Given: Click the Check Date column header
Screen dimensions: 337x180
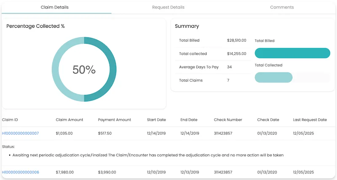Looking at the screenshot, I should coord(268,120).
